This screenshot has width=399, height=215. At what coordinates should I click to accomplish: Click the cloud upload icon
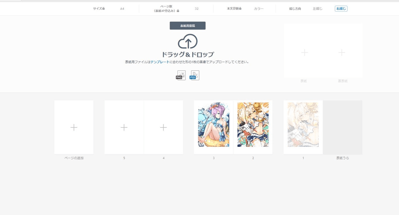click(187, 41)
